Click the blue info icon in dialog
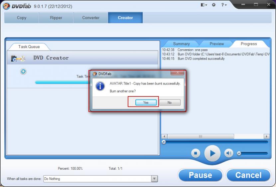 pyautogui.click(x=100, y=86)
